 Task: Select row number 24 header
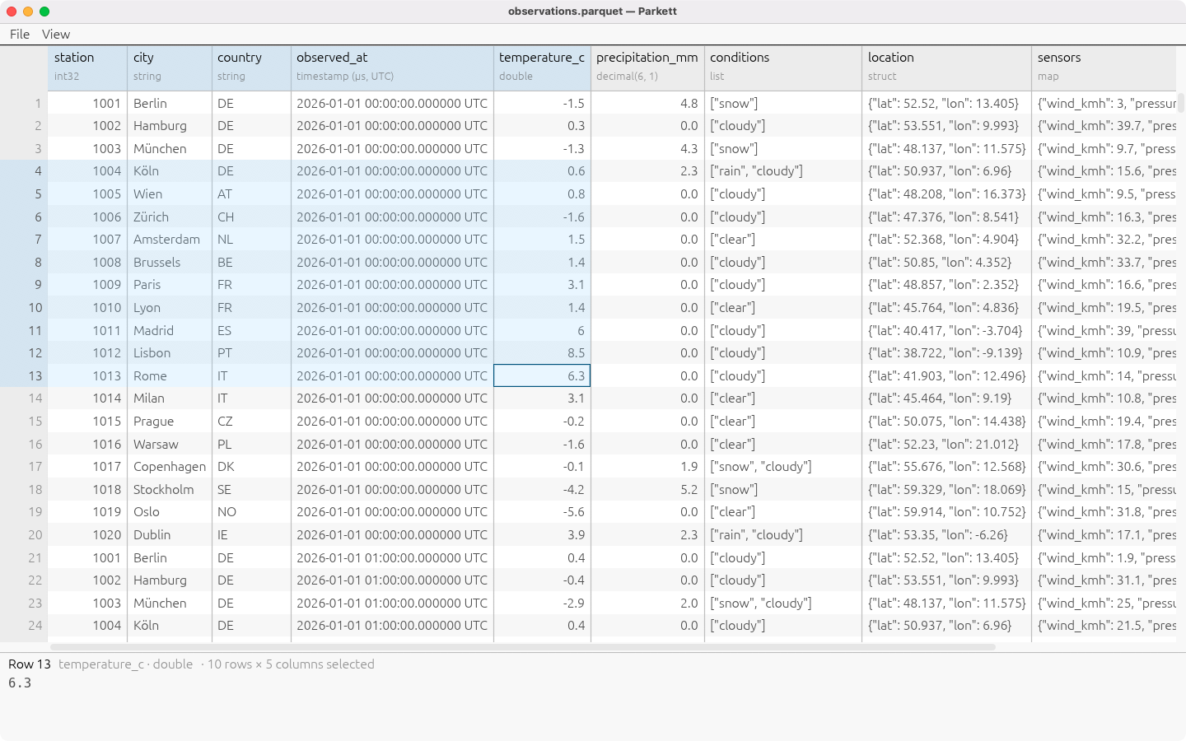pyautogui.click(x=24, y=626)
